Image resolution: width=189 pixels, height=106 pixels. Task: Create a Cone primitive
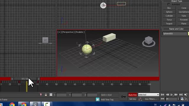click(x=184, y=8)
